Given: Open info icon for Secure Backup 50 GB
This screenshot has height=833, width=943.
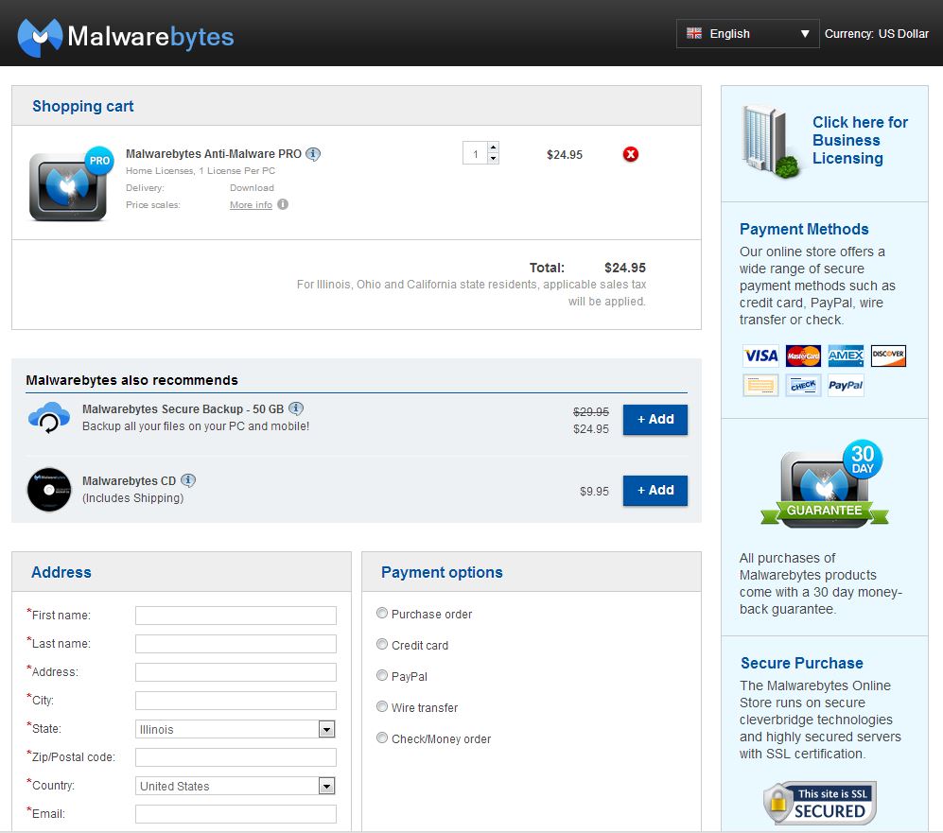Looking at the screenshot, I should [296, 408].
